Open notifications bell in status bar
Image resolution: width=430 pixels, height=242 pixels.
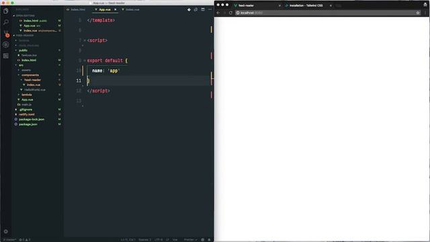coord(209,240)
